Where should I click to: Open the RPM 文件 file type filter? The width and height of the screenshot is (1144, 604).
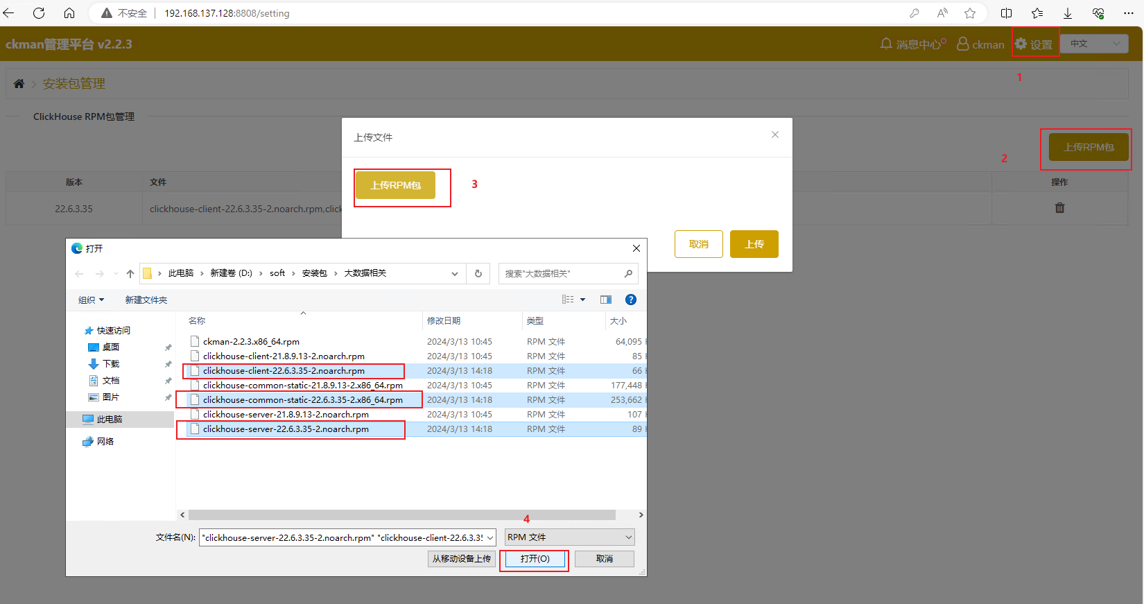click(x=569, y=537)
